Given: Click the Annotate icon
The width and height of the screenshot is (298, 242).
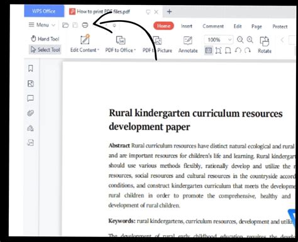Looking at the screenshot, I should pos(188,40).
